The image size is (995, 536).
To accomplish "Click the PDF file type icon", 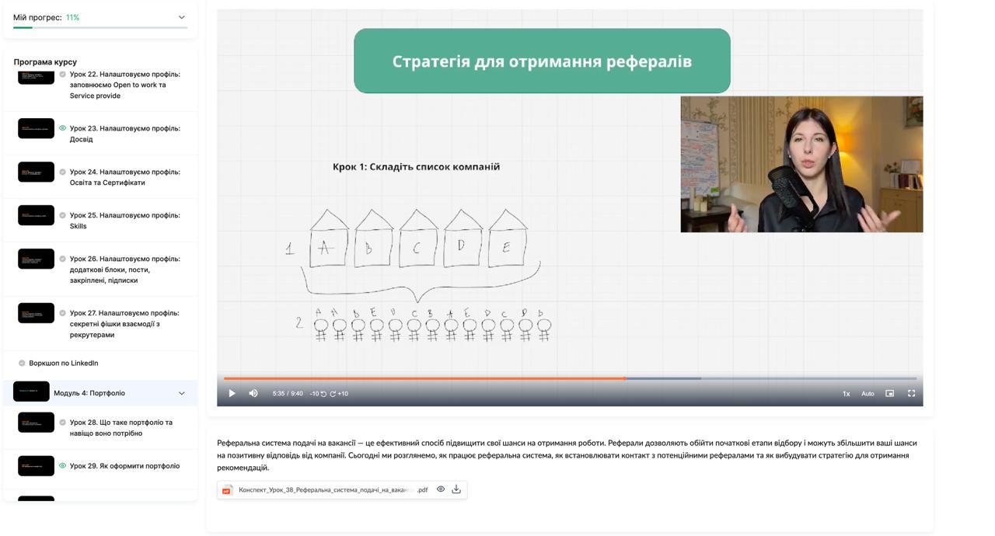I will (227, 490).
